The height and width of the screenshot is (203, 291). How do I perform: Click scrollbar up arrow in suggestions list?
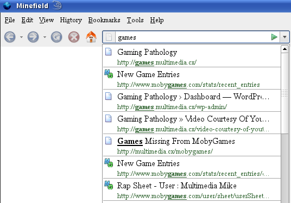284,49
